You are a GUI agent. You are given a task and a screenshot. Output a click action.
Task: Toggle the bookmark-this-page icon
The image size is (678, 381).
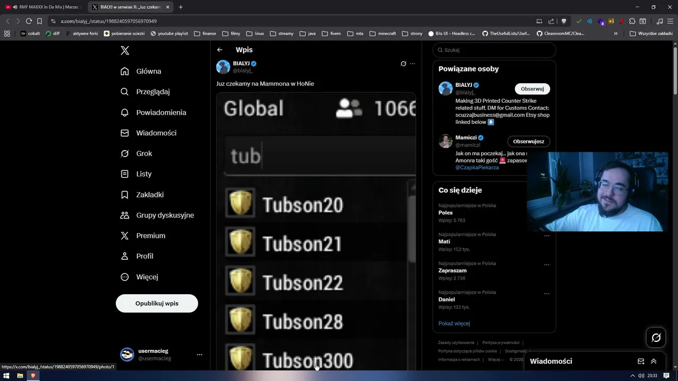click(39, 21)
